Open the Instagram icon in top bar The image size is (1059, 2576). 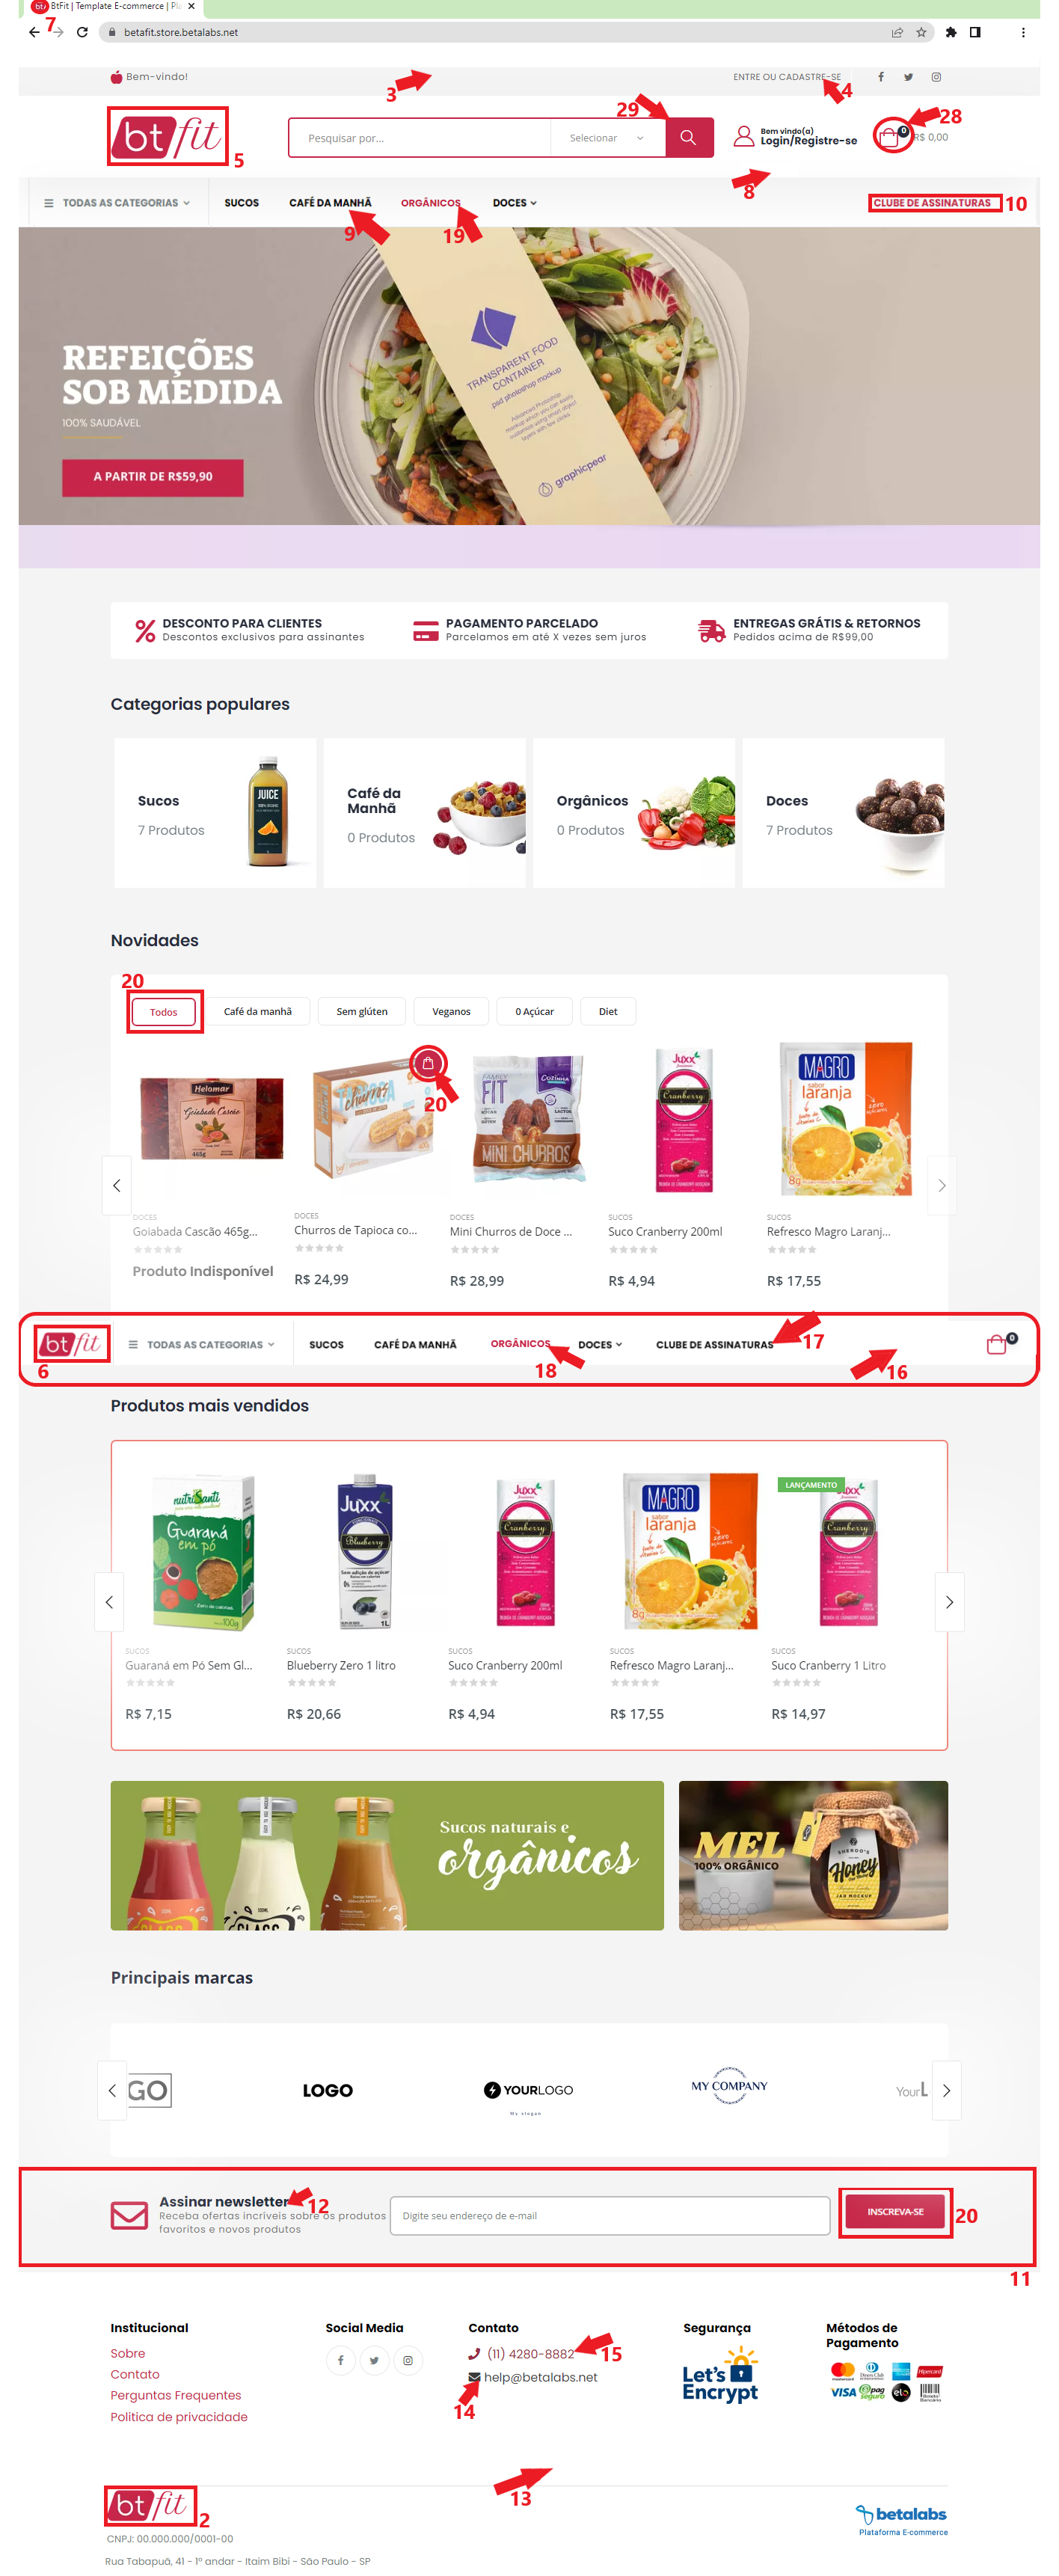pos(936,77)
